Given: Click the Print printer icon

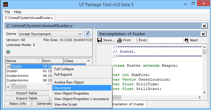Looking at the screenshot, I should pyautogui.click(x=119, y=40).
